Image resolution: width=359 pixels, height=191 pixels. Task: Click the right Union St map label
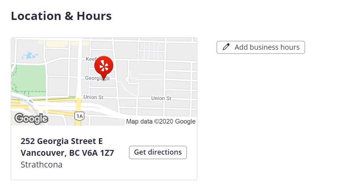click(x=161, y=98)
